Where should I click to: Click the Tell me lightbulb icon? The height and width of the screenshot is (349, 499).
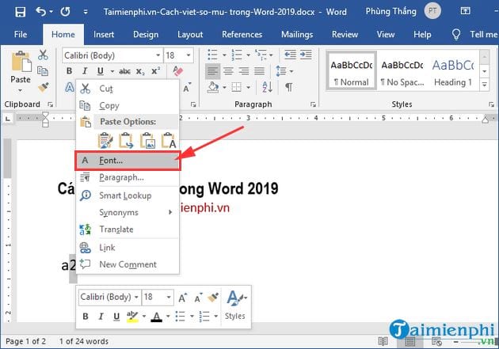point(456,34)
